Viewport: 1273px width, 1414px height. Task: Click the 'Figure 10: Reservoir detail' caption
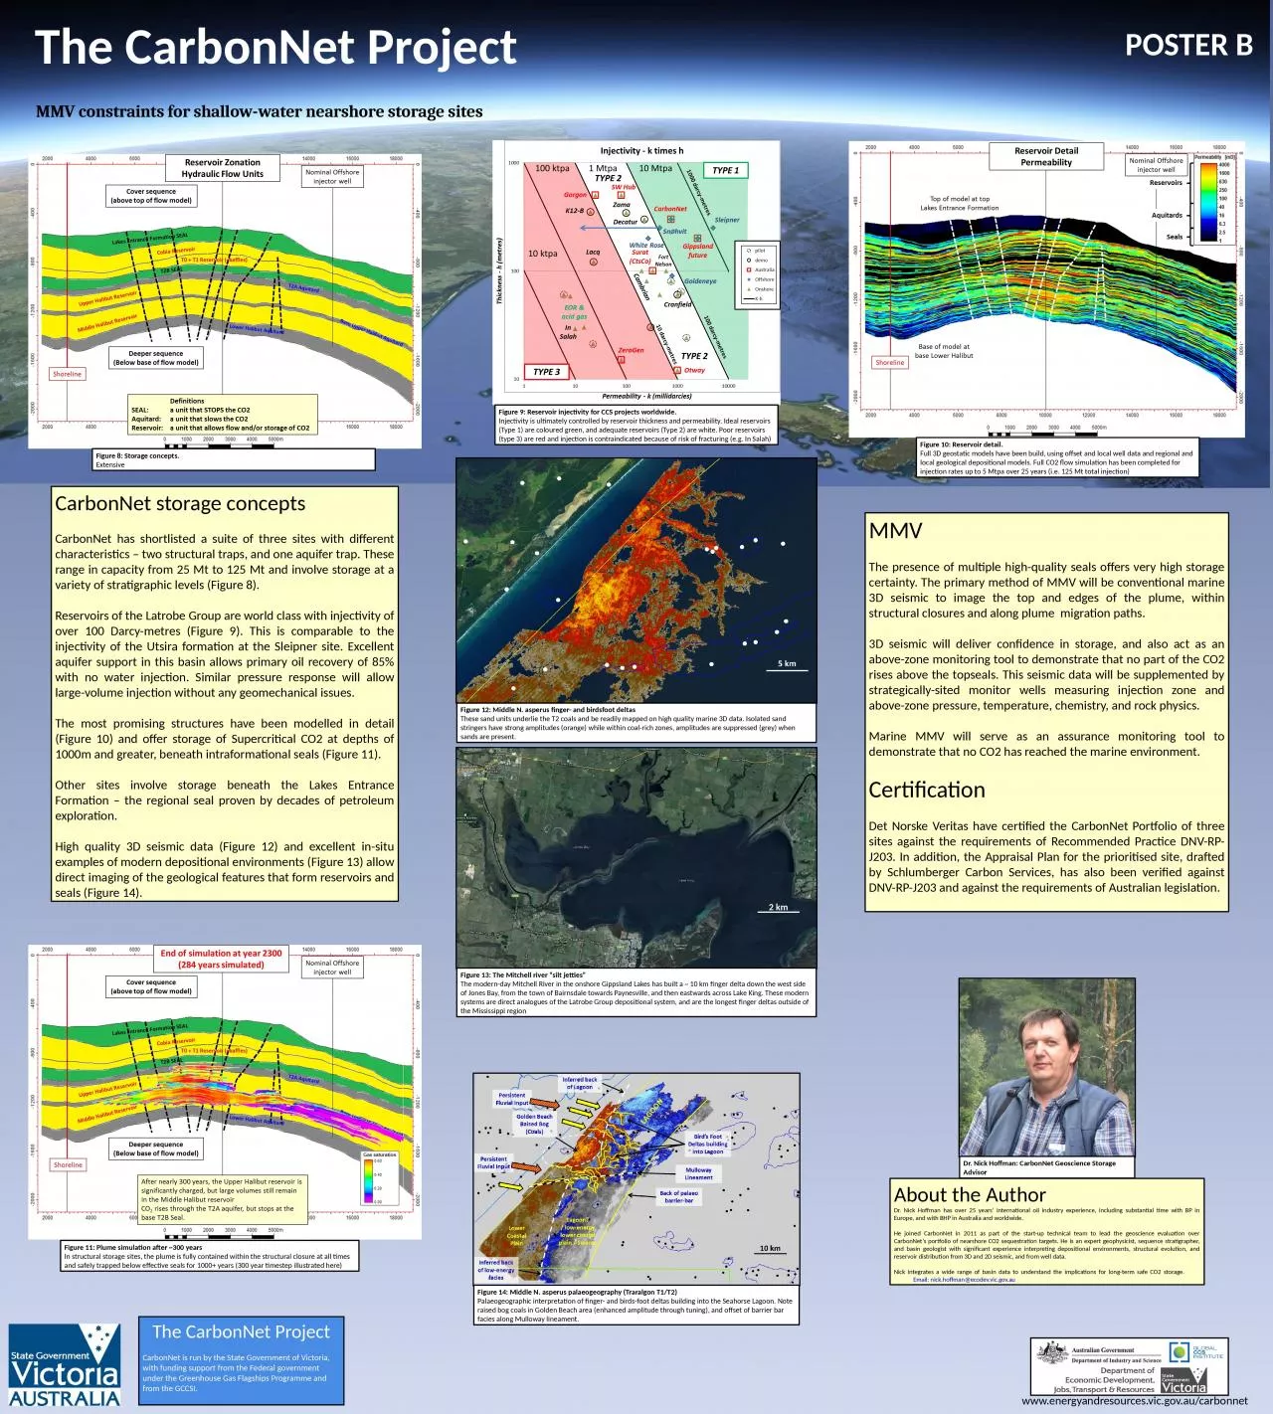(1058, 458)
